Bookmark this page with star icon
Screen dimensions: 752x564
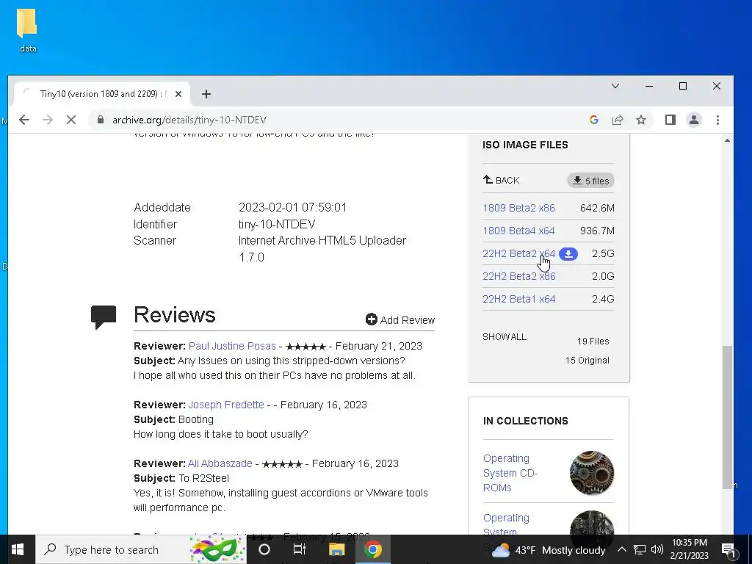coord(641,120)
